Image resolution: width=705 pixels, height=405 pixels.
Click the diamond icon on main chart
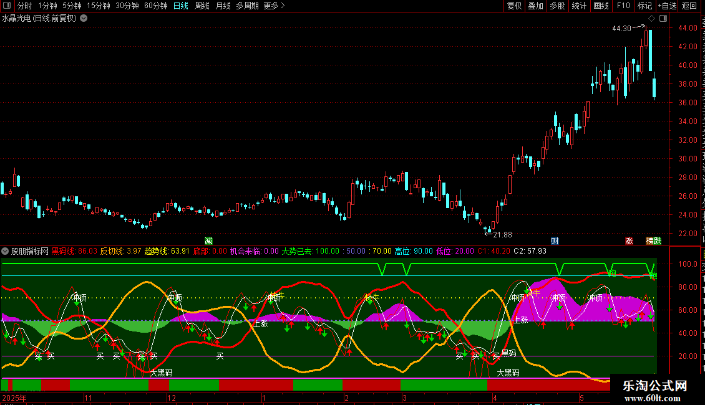click(x=651, y=19)
